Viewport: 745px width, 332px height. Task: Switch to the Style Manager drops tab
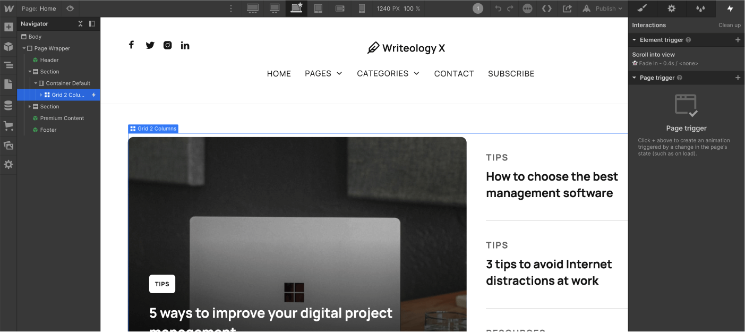[x=701, y=8]
